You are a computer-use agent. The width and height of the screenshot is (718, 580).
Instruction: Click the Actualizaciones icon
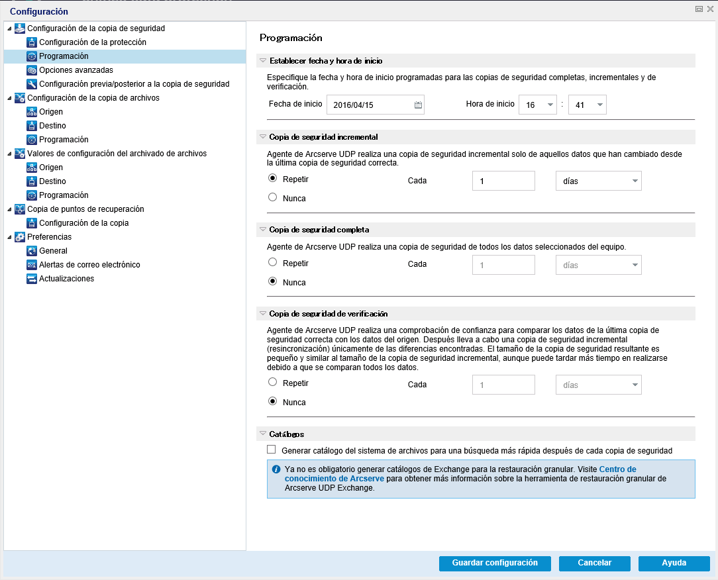tap(32, 279)
